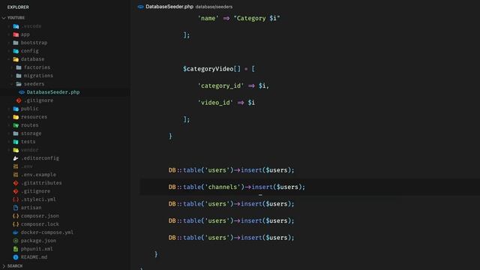The image size is (480, 270).
Task: Click the resources folder icon
Action: [16, 117]
